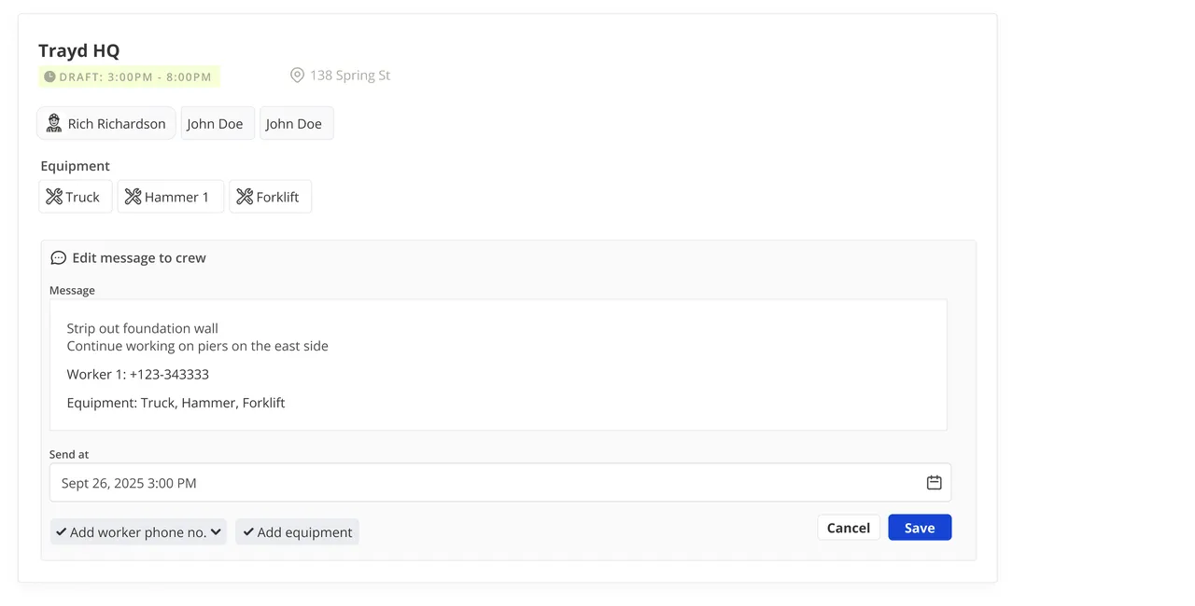
Task: Click the speech bubble icon by Edit message
Action: tap(58, 258)
